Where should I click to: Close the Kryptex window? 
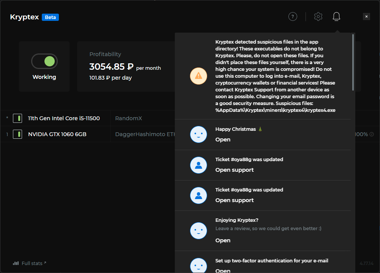coord(366,16)
